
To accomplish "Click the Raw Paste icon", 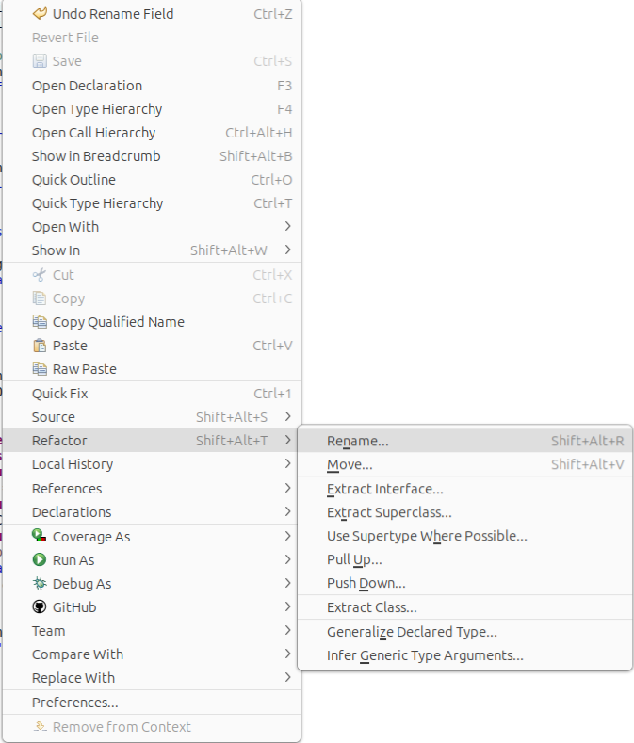I will click(40, 369).
